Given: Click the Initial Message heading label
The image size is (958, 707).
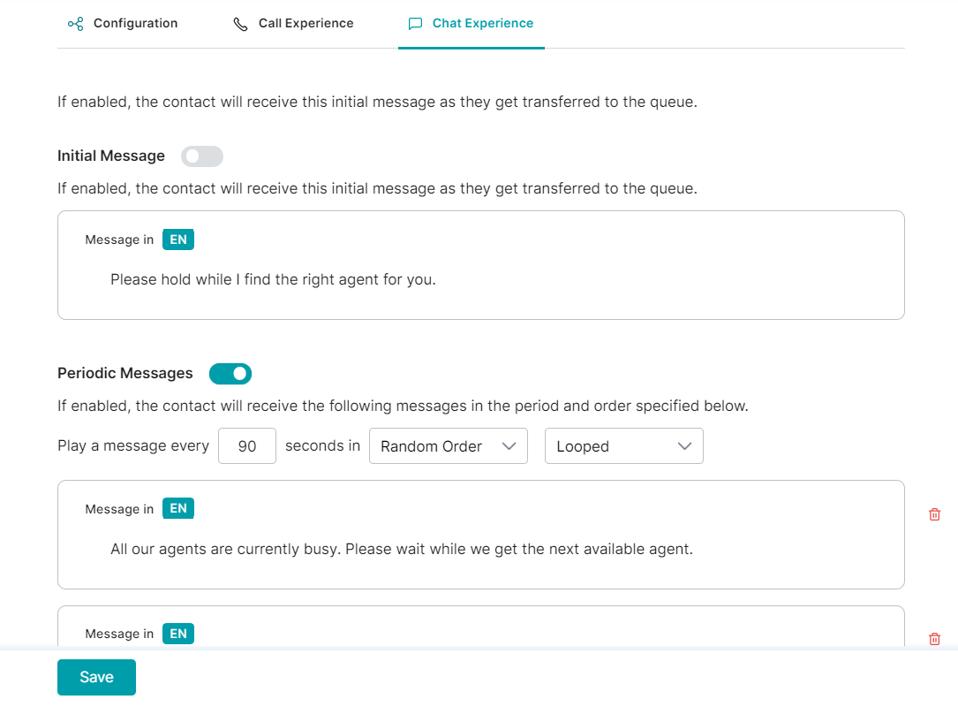Looking at the screenshot, I should (x=111, y=156).
